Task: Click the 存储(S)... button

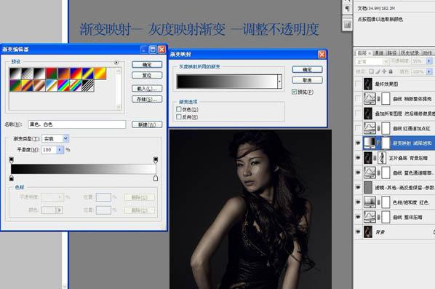Action: click(147, 99)
